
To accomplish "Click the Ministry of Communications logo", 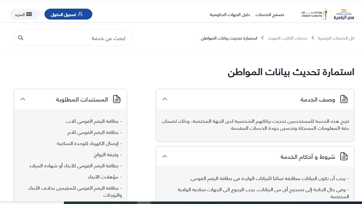I will [314, 14].
